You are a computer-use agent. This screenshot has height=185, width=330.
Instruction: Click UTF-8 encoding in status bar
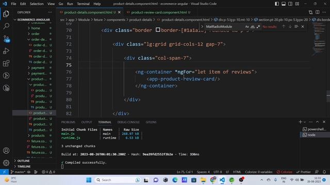click(218, 172)
